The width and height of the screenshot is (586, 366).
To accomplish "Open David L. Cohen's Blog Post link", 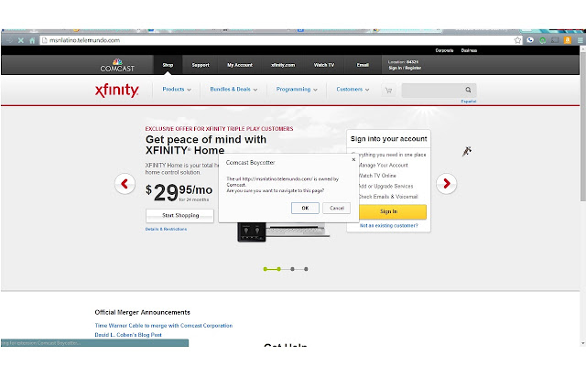I will pyautogui.click(x=128, y=335).
